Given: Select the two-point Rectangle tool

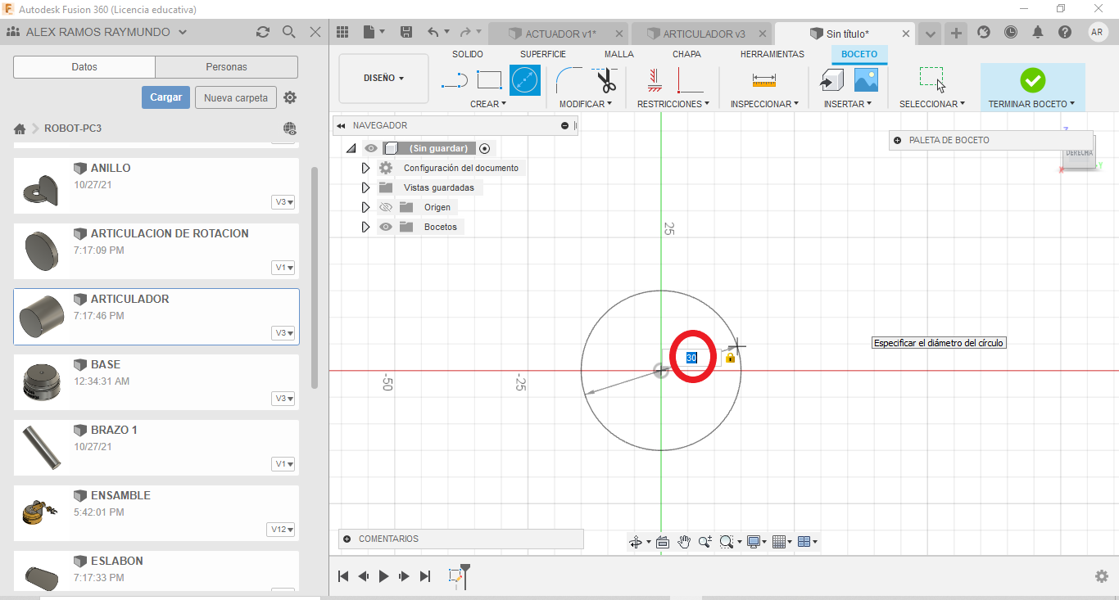Looking at the screenshot, I should [x=489, y=80].
